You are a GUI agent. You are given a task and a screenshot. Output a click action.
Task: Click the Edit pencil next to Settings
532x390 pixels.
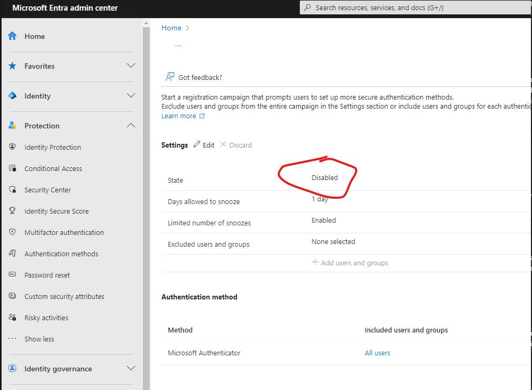pyautogui.click(x=204, y=144)
